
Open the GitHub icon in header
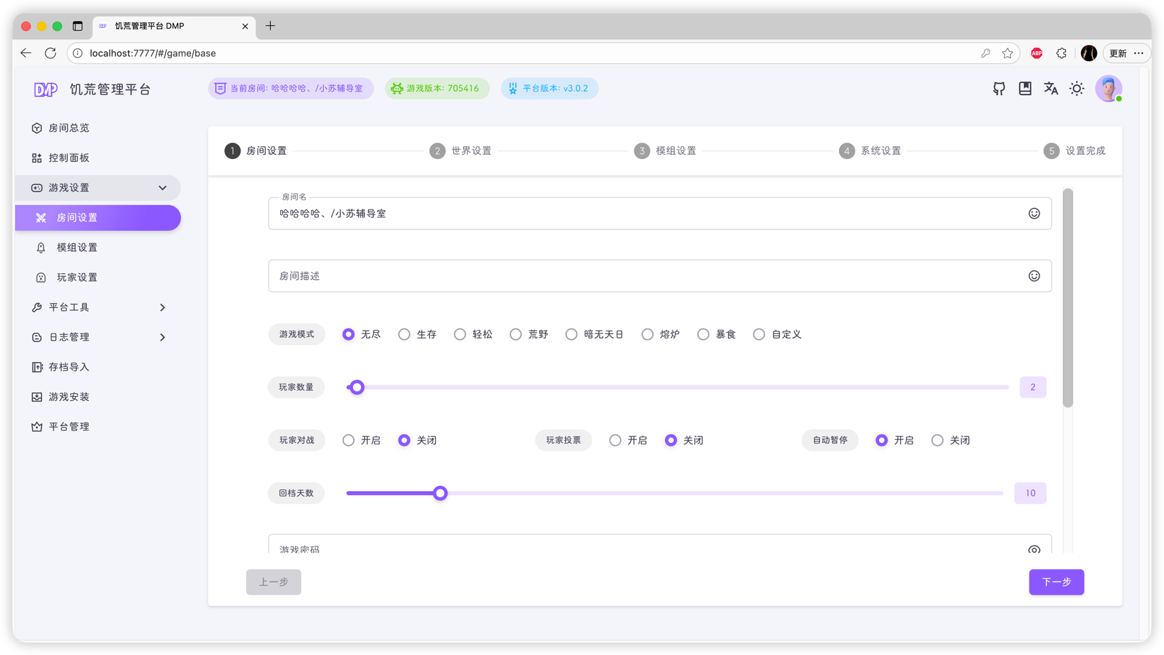999,88
